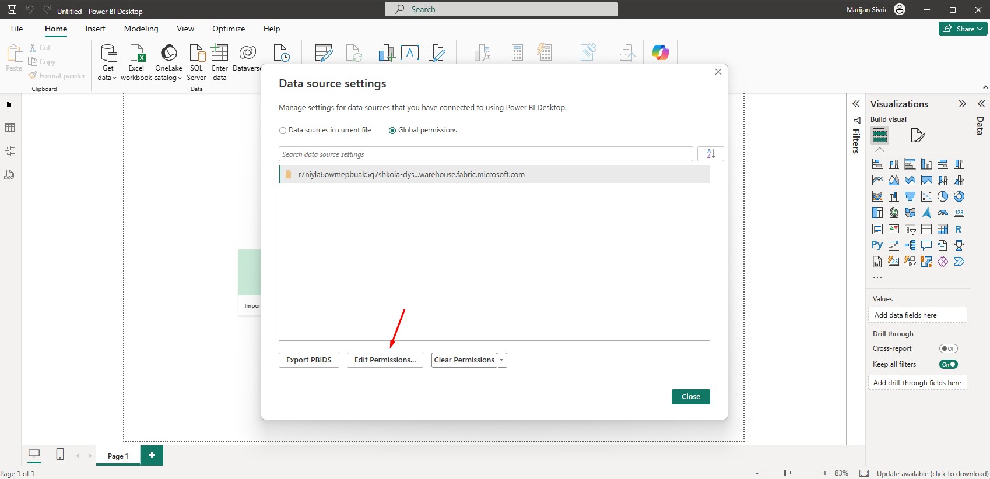Viewport: 990px width, 479px height.
Task: Toggle Cross-report drill through switch
Action: (949, 348)
